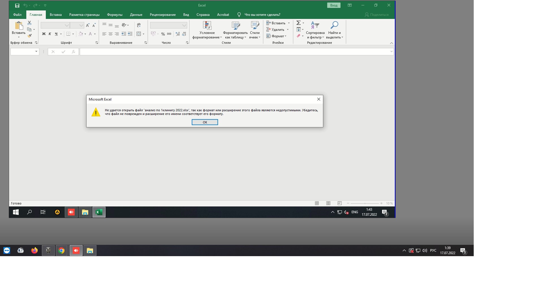The height and width of the screenshot is (305, 543).
Task: Click the Undo arrow in the title bar
Action: 25,5
